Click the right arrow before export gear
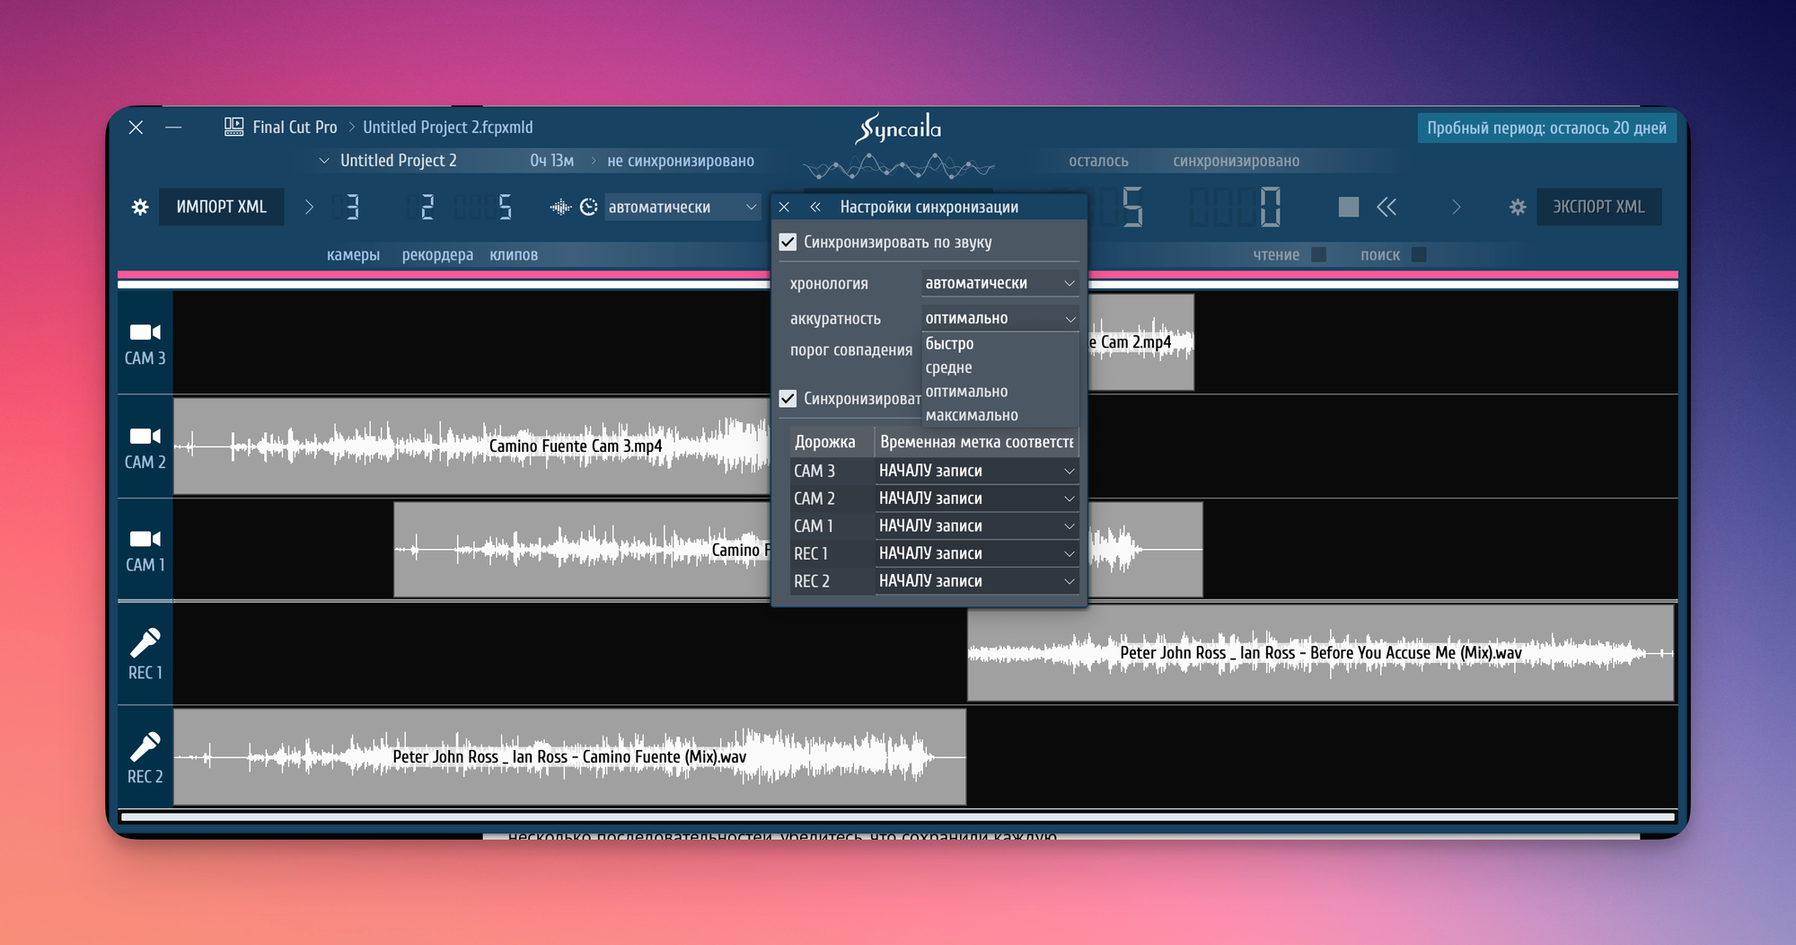Viewport: 1796px width, 945px height. tap(1457, 208)
